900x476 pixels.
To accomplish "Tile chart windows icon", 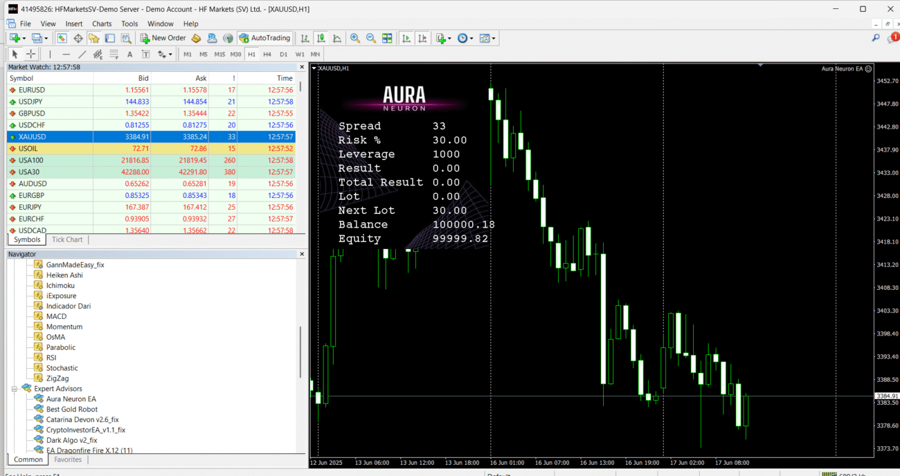I will [x=387, y=38].
